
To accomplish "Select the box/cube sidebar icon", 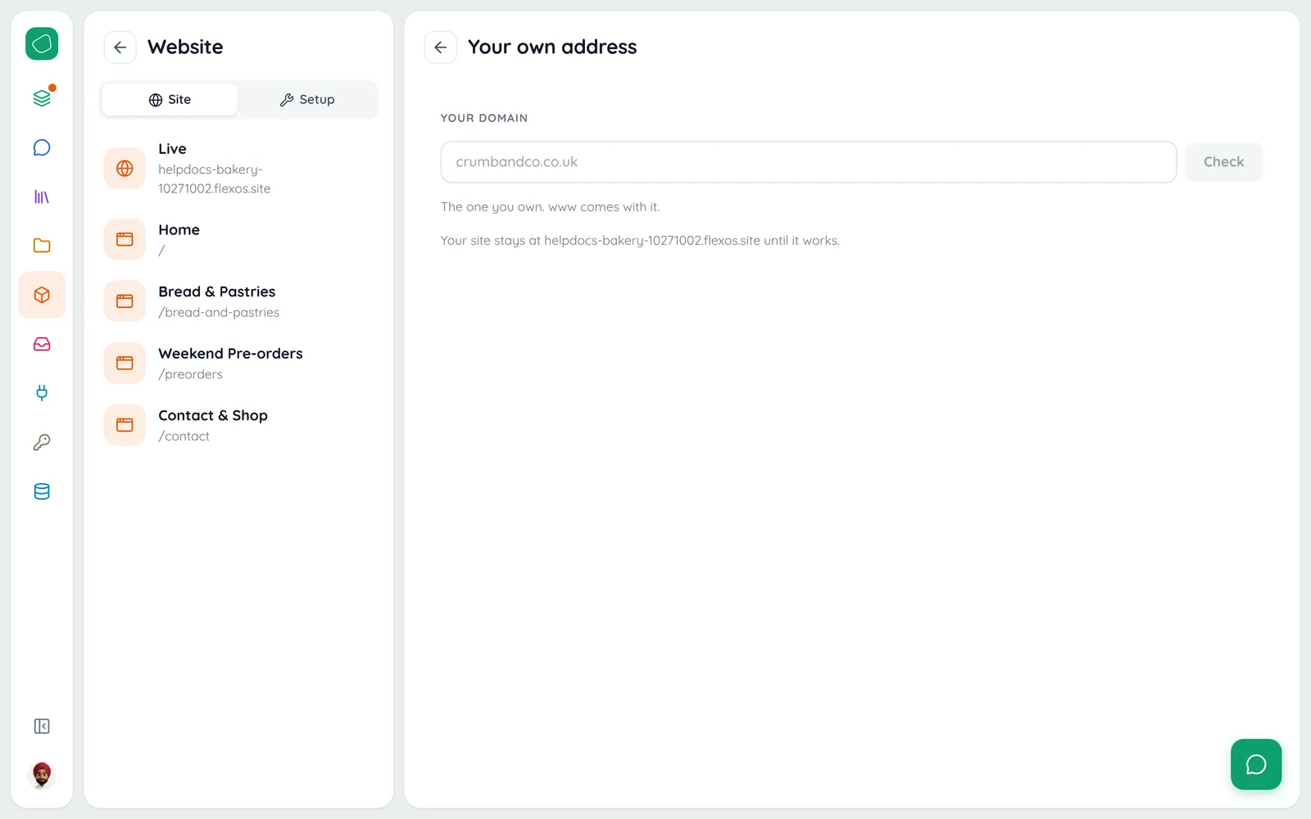I will 42,295.
